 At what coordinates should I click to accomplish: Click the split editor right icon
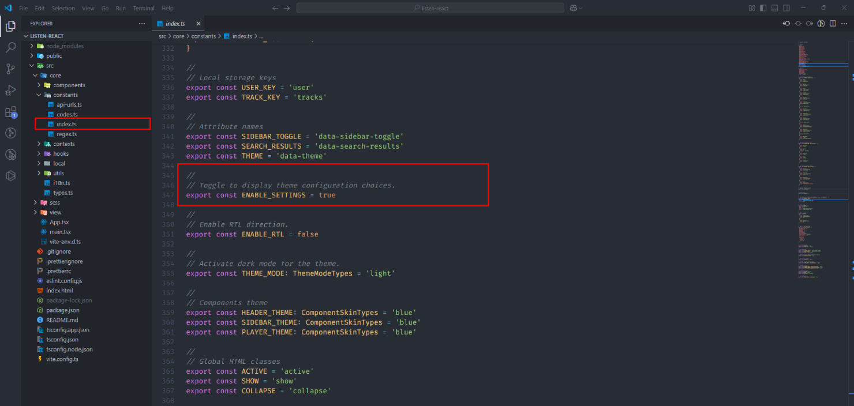pyautogui.click(x=833, y=24)
